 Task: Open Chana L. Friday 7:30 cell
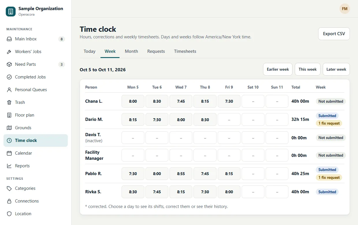pos(229,101)
